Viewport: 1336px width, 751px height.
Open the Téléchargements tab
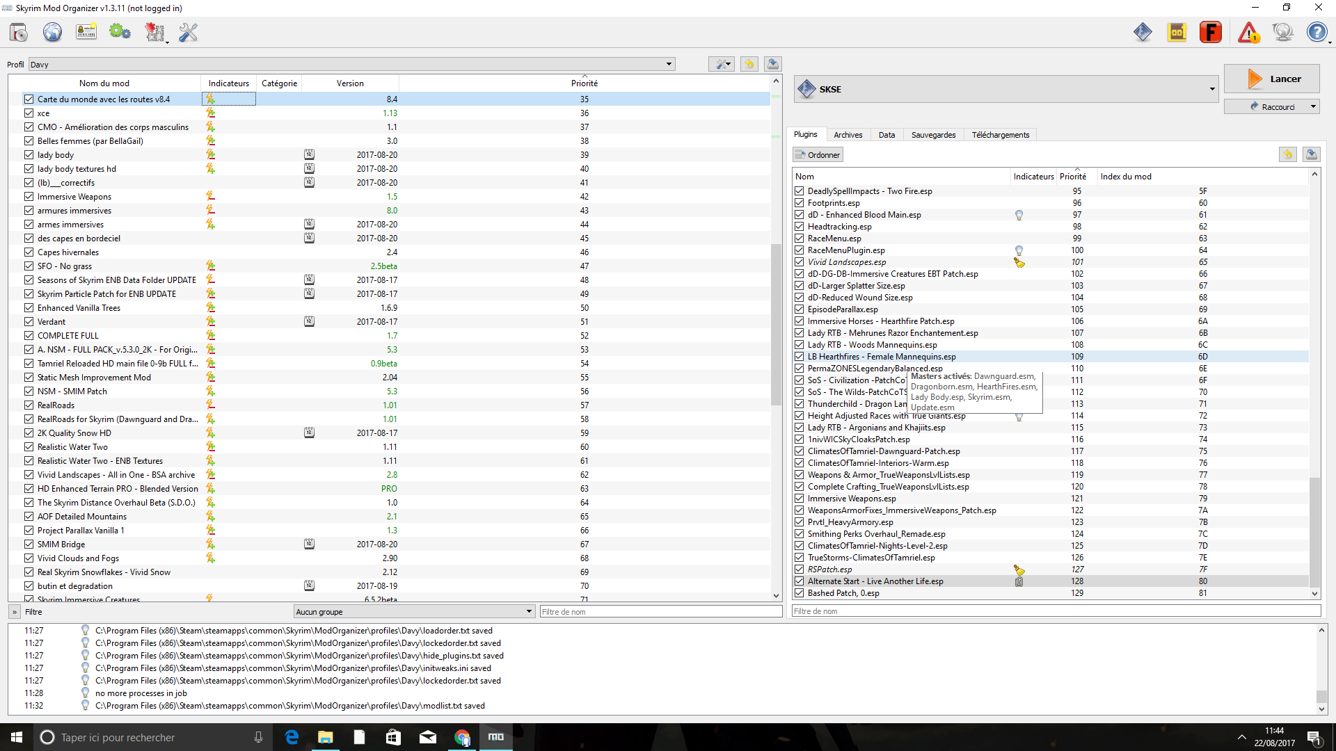pyautogui.click(x=1000, y=135)
